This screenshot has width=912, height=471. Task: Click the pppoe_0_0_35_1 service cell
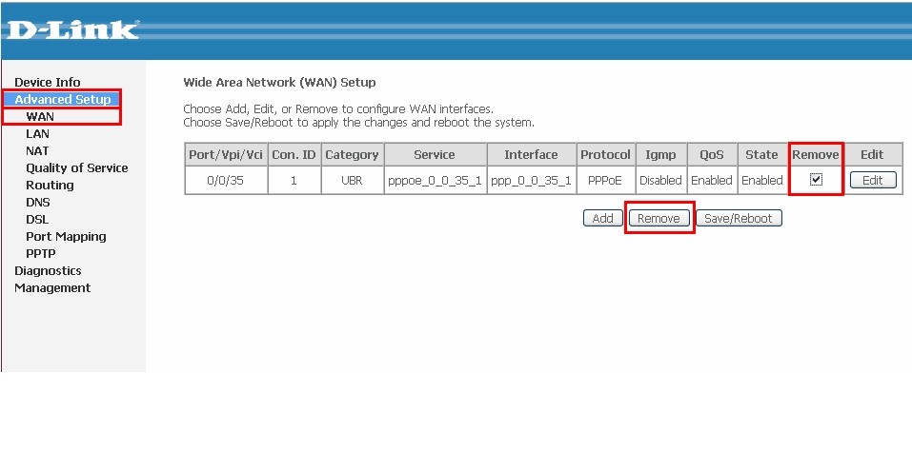click(x=434, y=181)
